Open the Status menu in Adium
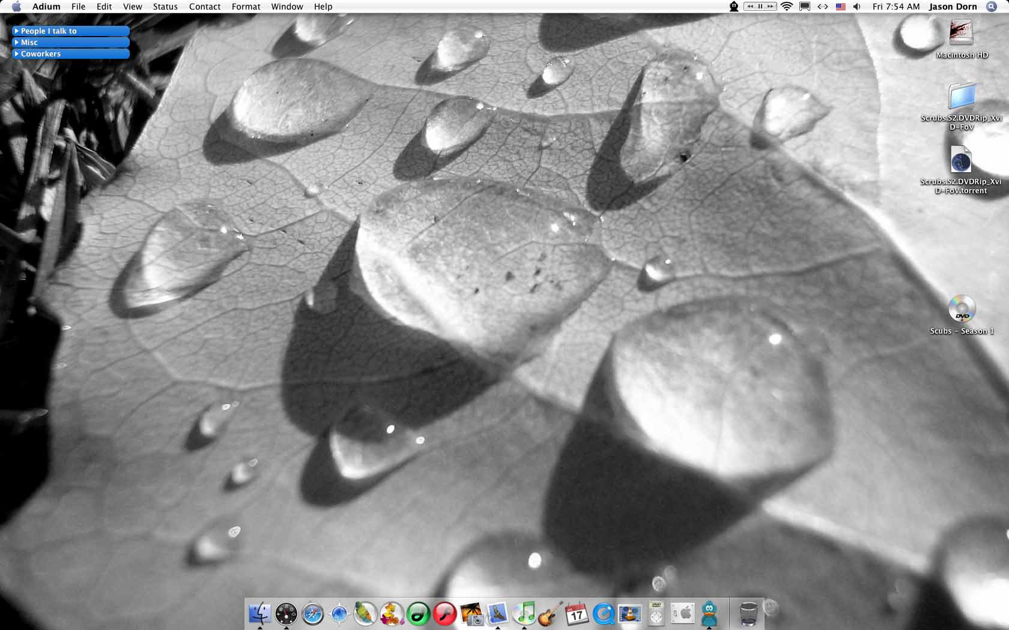Screen dimensions: 1009x630 165,7
